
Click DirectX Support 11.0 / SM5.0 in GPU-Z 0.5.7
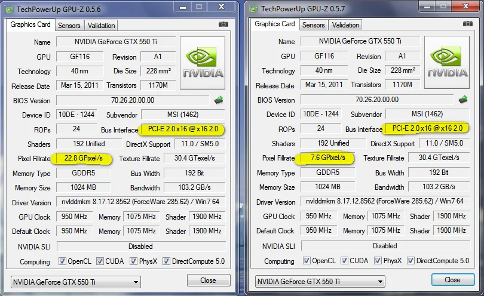(444, 143)
